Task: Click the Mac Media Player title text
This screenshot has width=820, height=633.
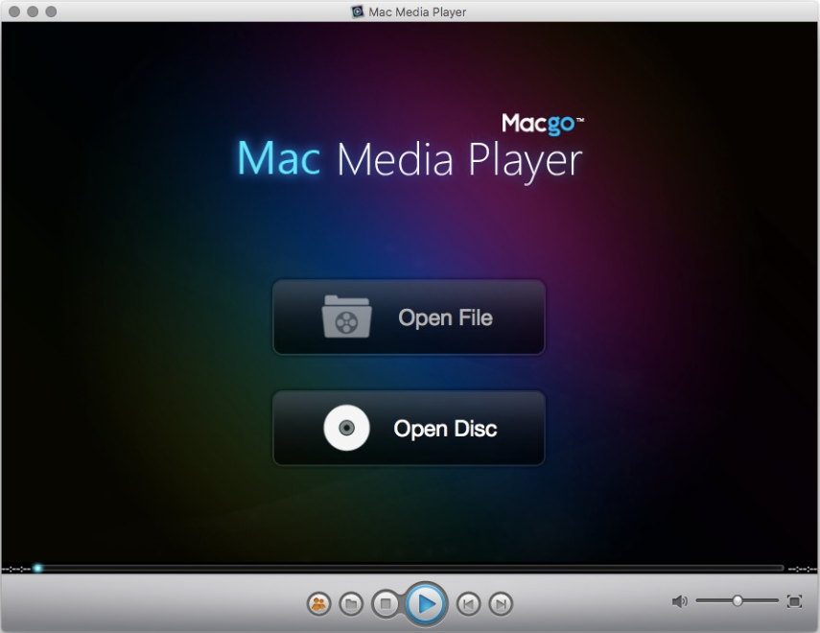Action: (x=417, y=12)
